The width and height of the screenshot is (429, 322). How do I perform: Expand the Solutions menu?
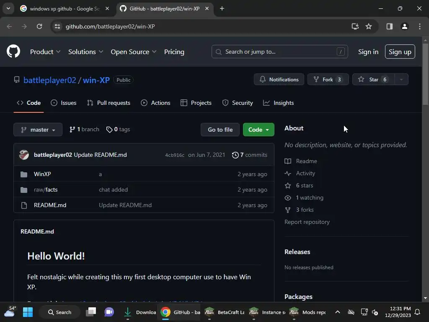point(85,52)
